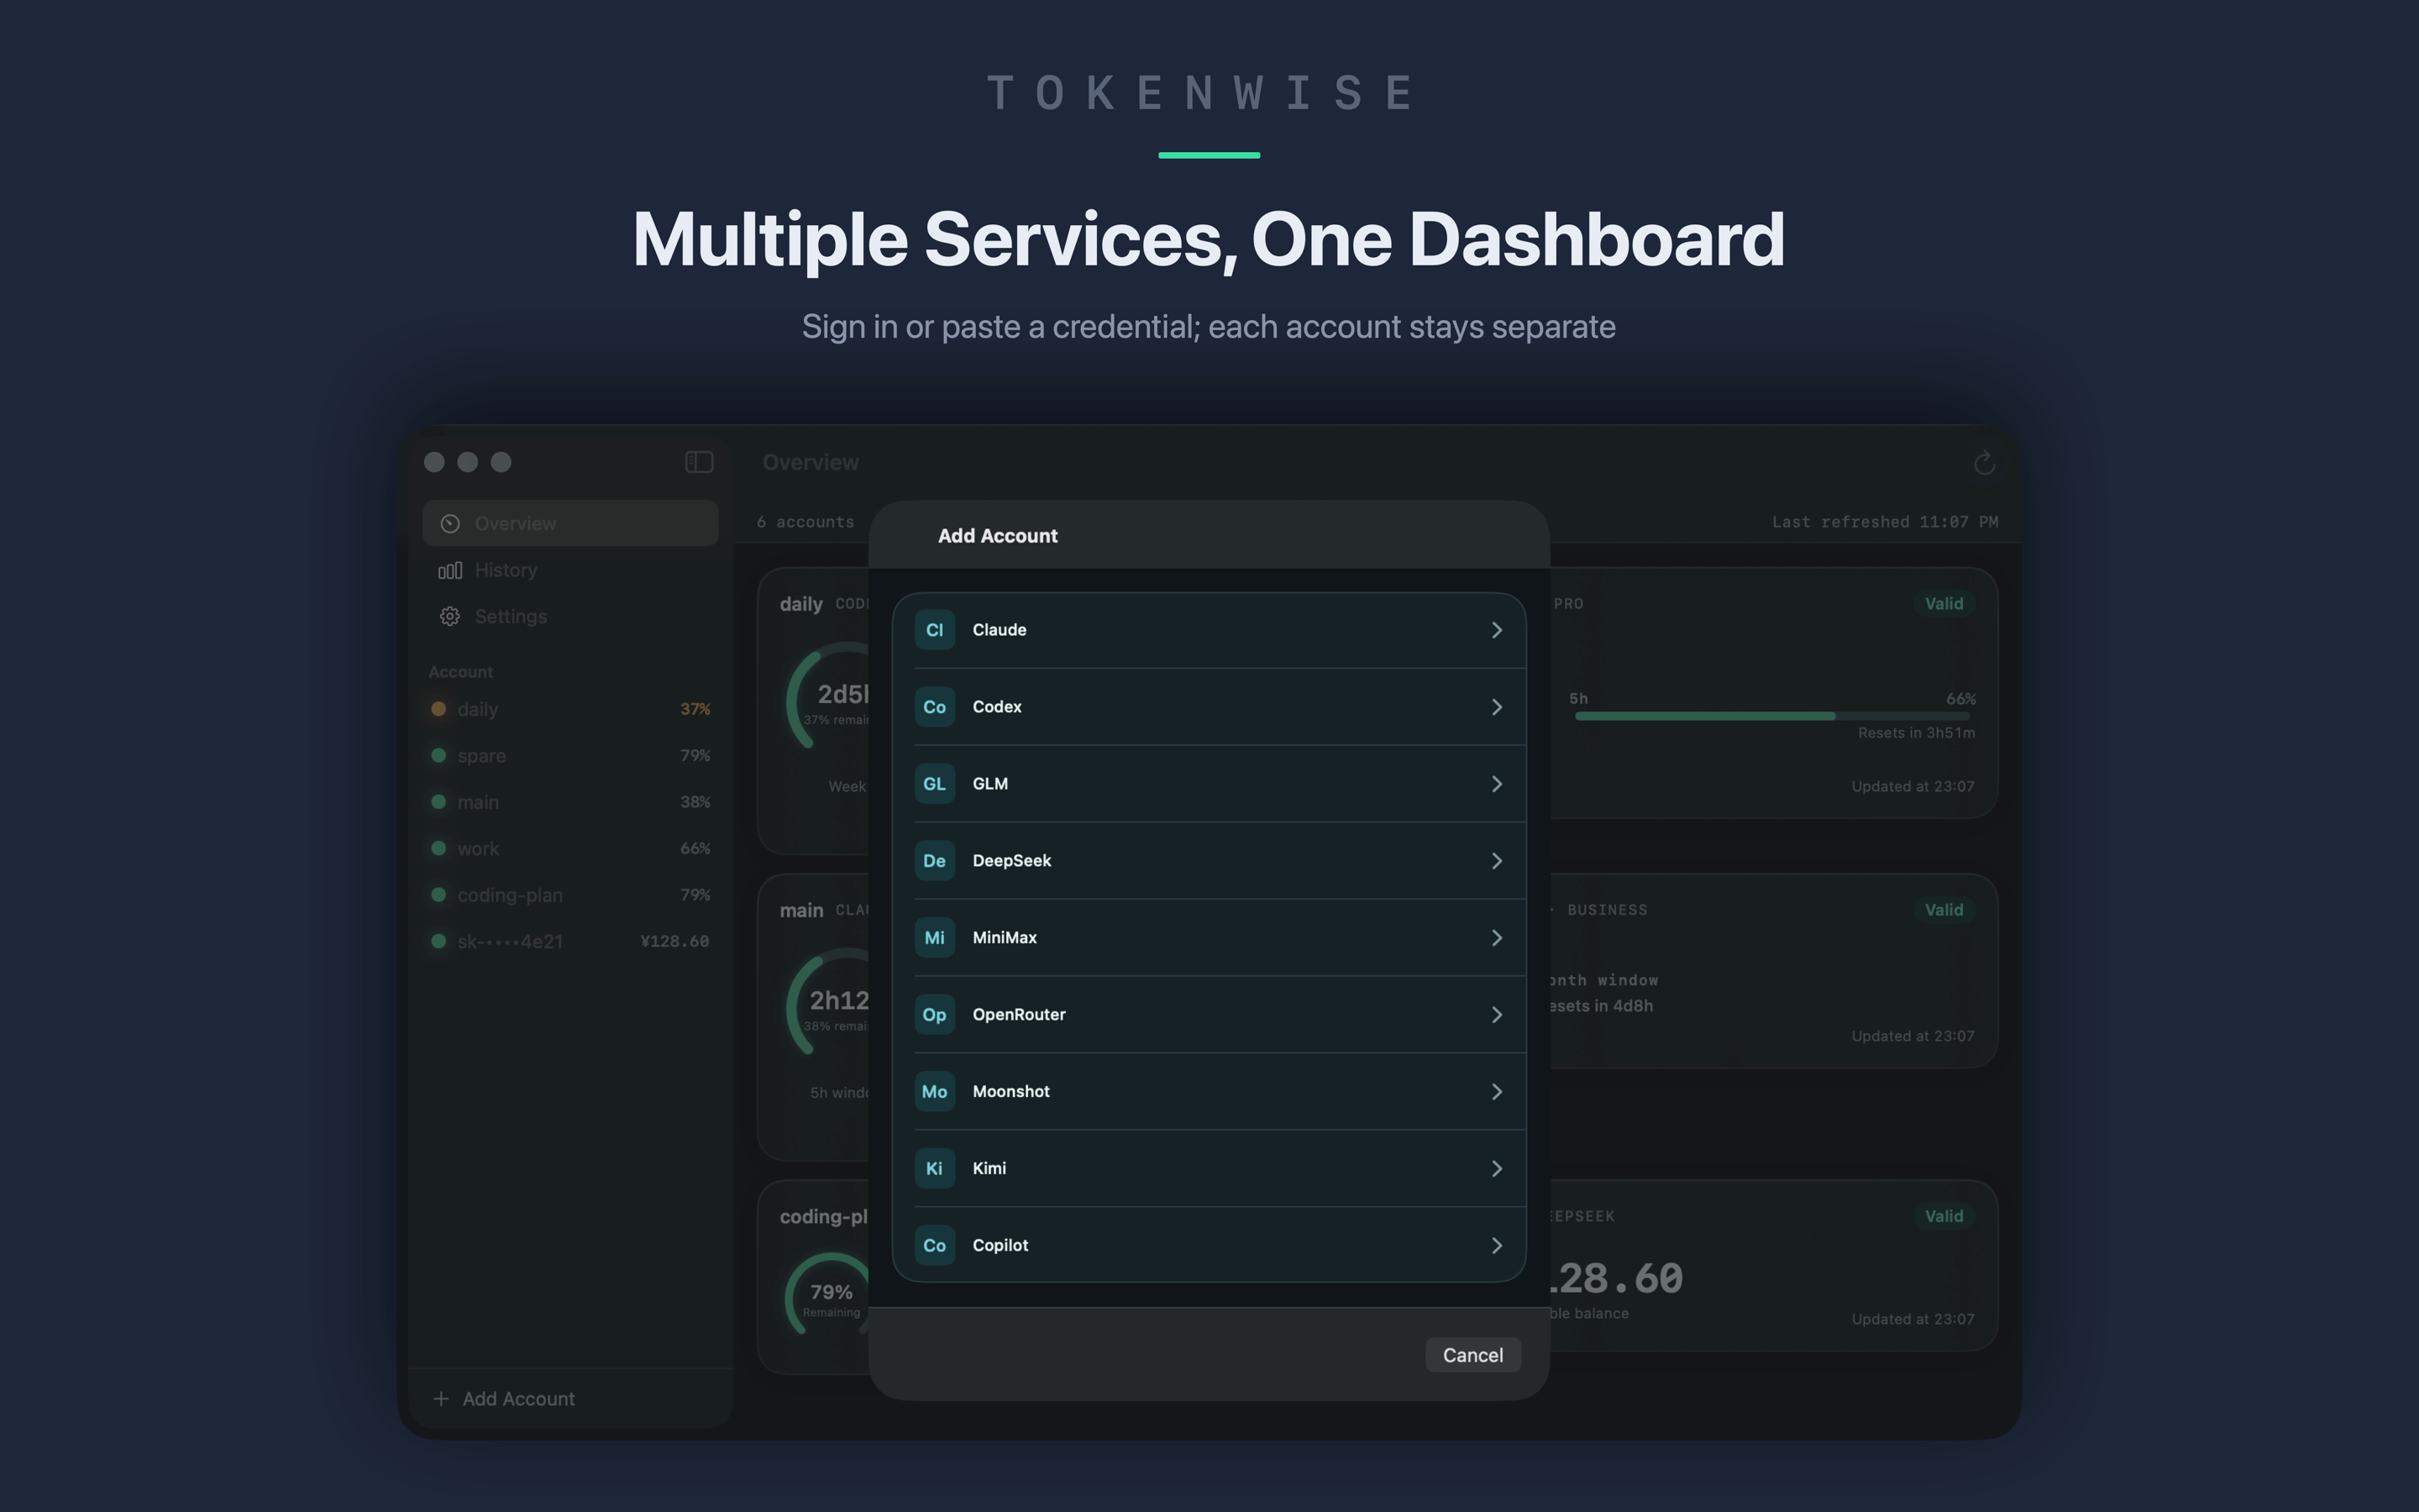Click the 38% value next to main
This screenshot has height=1512, width=2419.
click(695, 802)
